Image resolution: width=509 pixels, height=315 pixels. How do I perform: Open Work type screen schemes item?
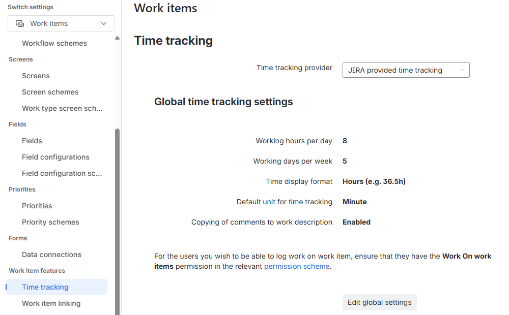point(62,108)
